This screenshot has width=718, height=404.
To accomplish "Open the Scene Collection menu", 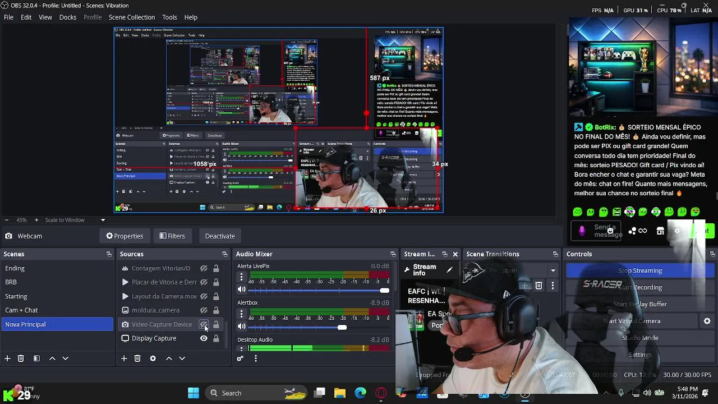I will click(132, 17).
